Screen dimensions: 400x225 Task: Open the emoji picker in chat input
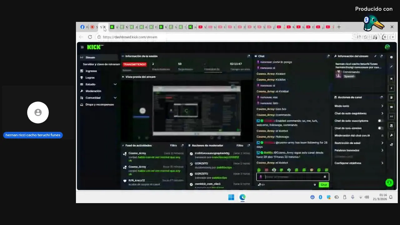tap(325, 177)
